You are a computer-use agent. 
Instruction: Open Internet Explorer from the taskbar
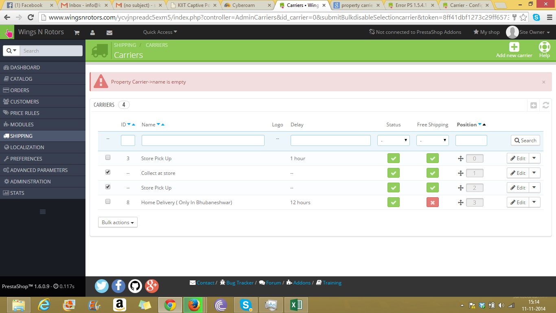coord(44,305)
